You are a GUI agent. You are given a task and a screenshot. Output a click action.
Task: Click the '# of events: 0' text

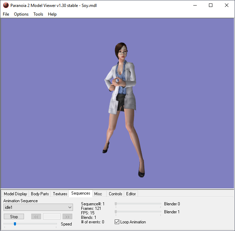click(92, 222)
